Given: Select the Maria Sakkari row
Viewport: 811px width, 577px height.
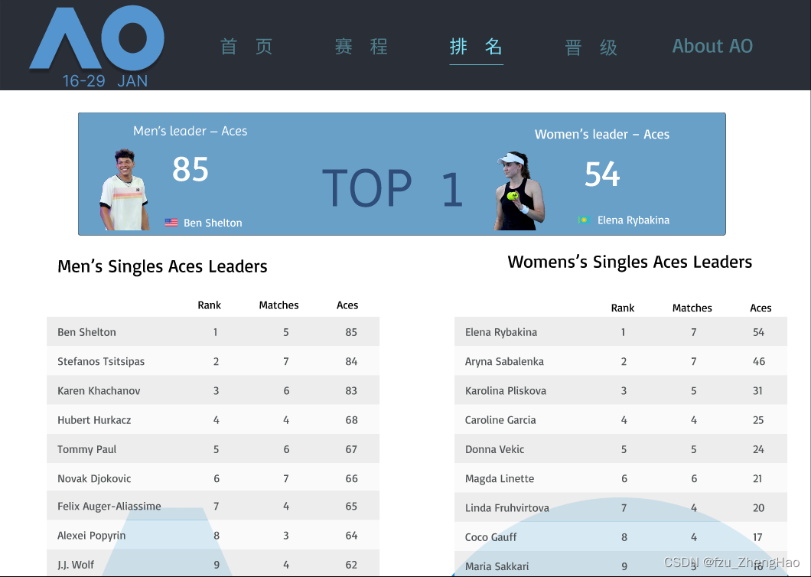Looking at the screenshot, I should click(620, 565).
